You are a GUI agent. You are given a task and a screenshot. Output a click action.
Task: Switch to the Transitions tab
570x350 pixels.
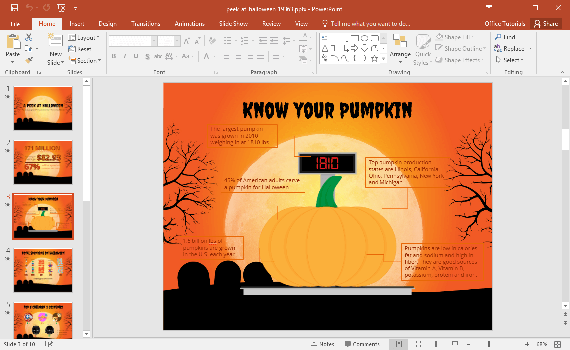pos(145,23)
